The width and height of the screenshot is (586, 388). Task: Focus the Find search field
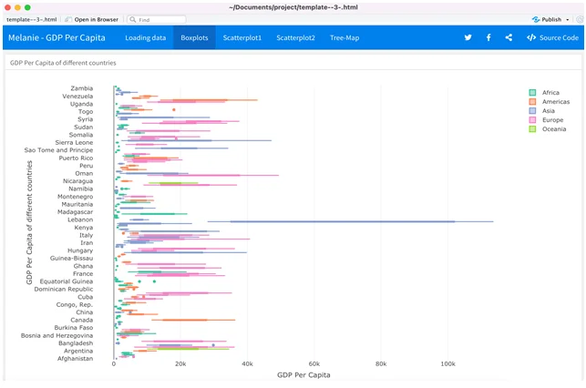click(157, 19)
